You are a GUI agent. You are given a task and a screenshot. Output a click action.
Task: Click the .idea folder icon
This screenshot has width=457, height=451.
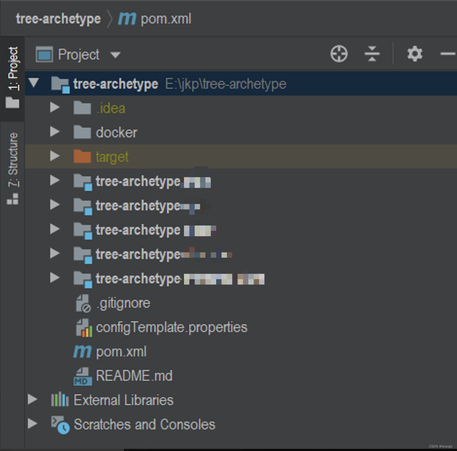[x=82, y=108]
